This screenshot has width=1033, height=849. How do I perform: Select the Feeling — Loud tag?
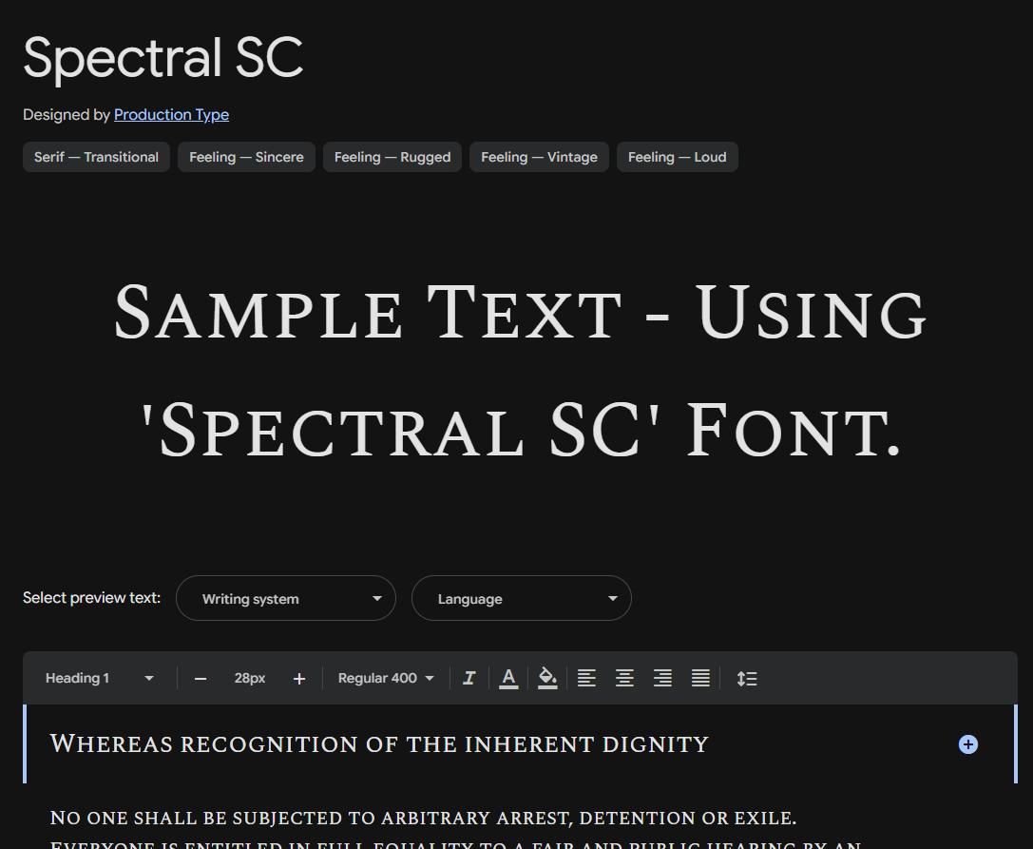pos(678,157)
